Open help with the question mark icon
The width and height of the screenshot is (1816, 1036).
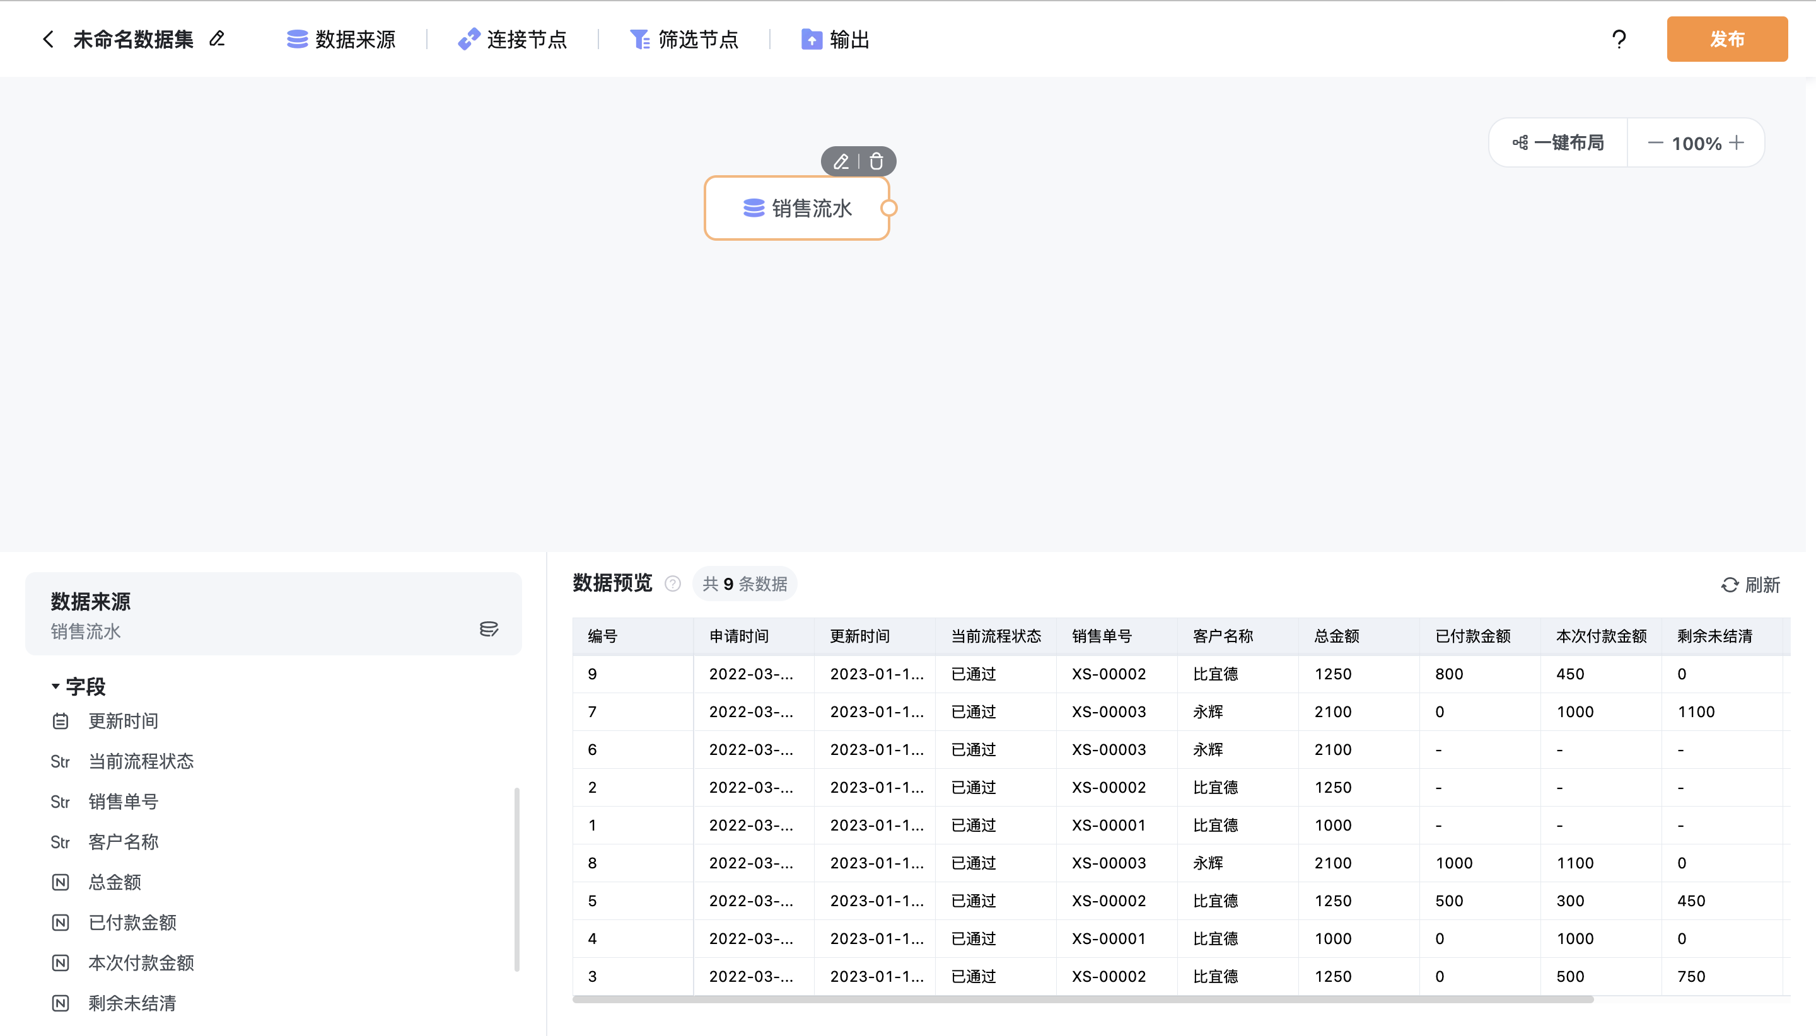(1619, 39)
